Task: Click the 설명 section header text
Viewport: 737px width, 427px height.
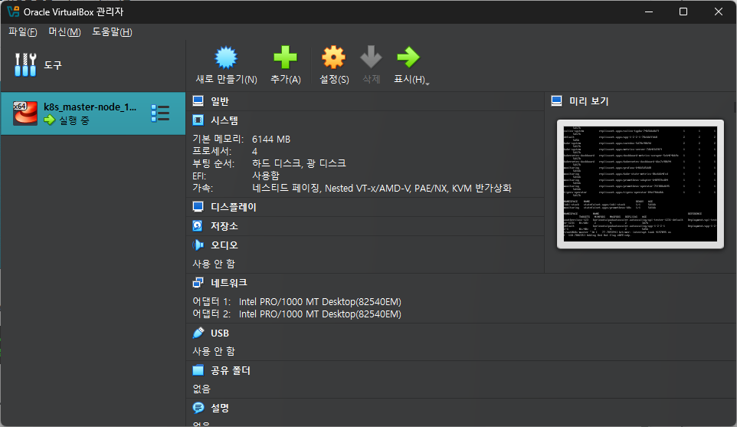Action: pos(220,408)
